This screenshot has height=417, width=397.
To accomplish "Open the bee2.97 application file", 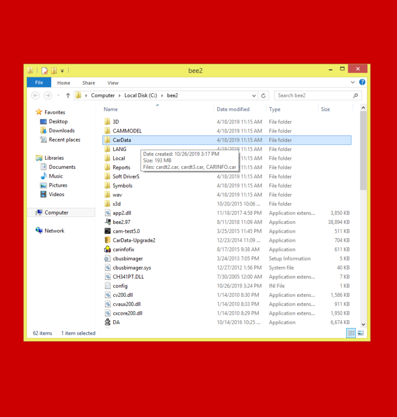I will tap(122, 222).
